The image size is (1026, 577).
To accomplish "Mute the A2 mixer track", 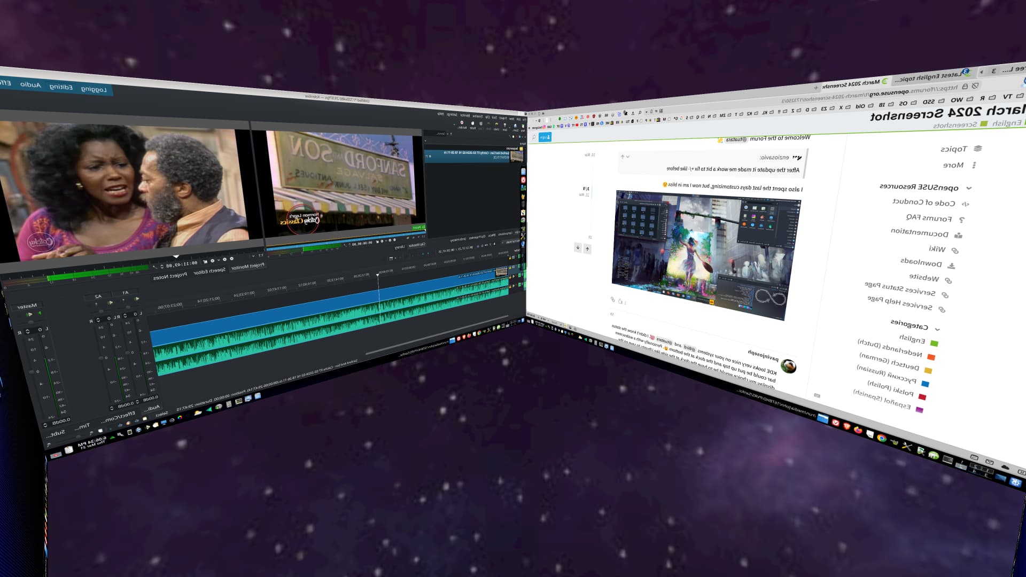I will pos(111,303).
